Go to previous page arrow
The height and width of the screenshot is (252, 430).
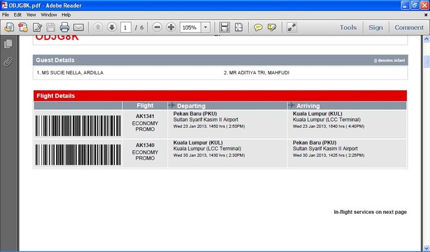[x=98, y=27]
